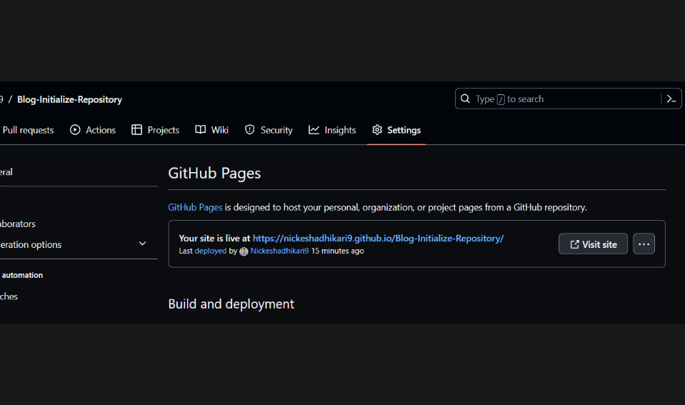
Task: Click the Wiki book icon
Action: tap(201, 130)
